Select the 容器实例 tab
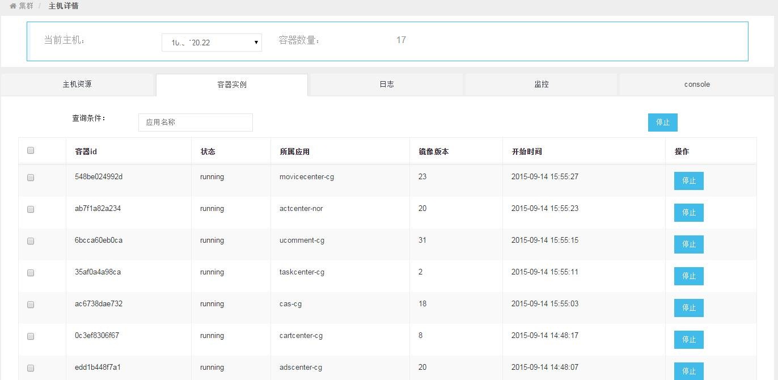 tap(232, 85)
